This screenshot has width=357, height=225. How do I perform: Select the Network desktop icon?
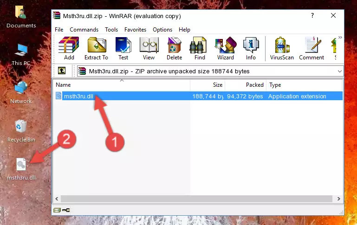[21, 93]
